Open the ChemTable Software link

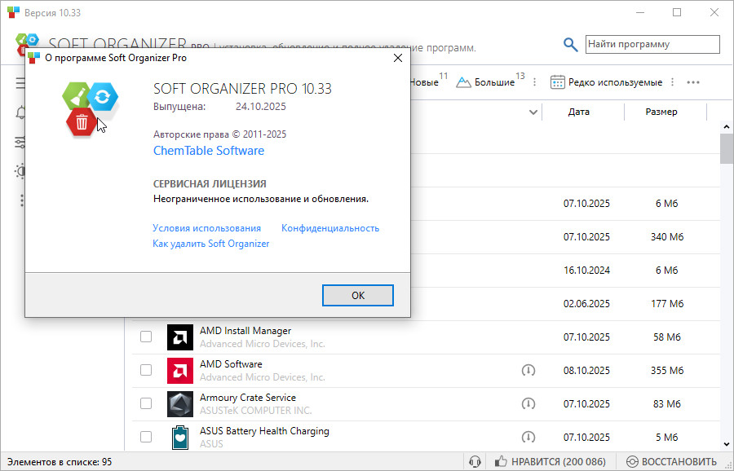[x=209, y=151]
